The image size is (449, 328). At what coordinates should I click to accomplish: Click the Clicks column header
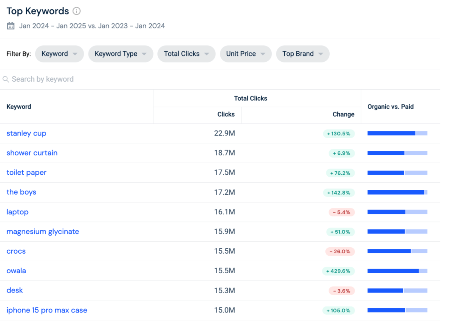226,114
